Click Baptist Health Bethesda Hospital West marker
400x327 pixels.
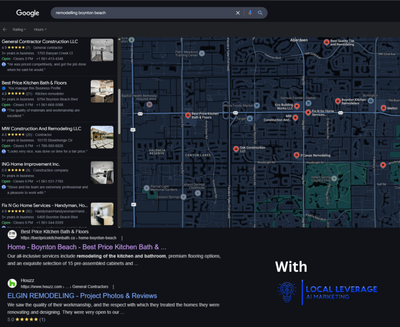pyautogui.click(x=149, y=105)
